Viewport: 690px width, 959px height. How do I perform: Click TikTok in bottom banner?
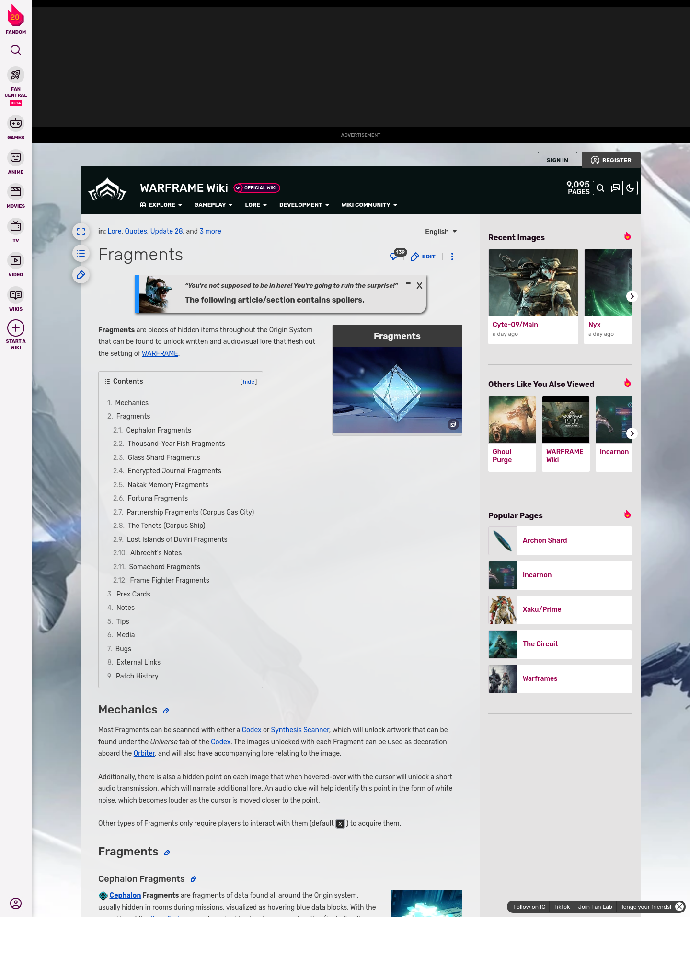click(562, 907)
